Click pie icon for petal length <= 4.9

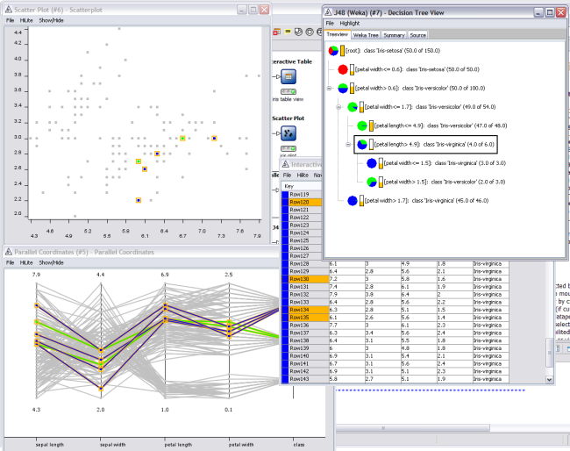tap(361, 125)
